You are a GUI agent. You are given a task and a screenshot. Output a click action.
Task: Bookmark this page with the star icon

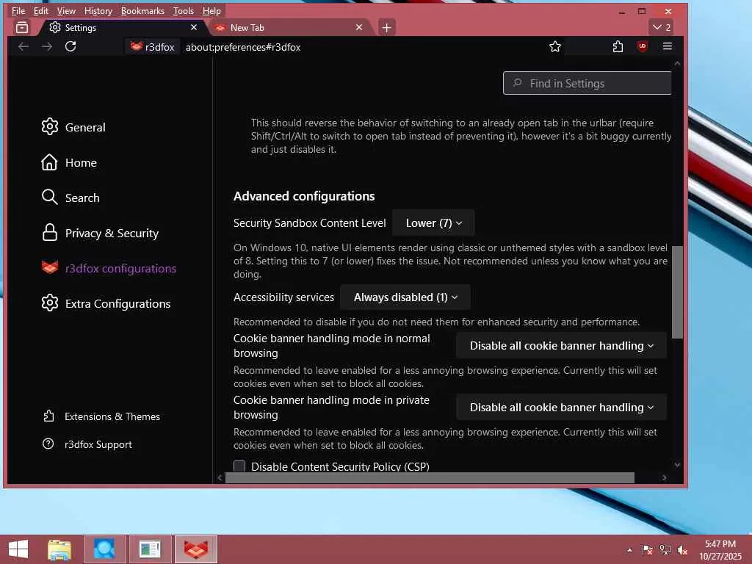[x=555, y=46]
